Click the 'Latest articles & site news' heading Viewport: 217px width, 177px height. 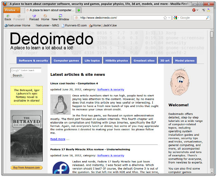pos(78,74)
